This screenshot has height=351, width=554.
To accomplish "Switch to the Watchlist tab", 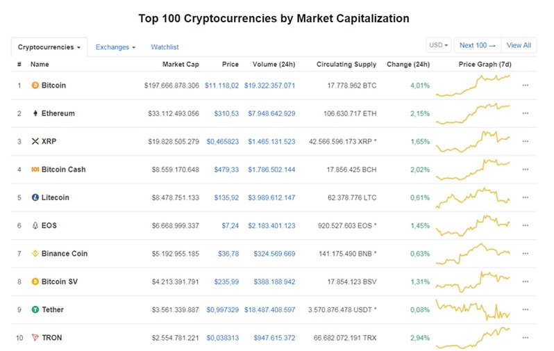I will [165, 47].
